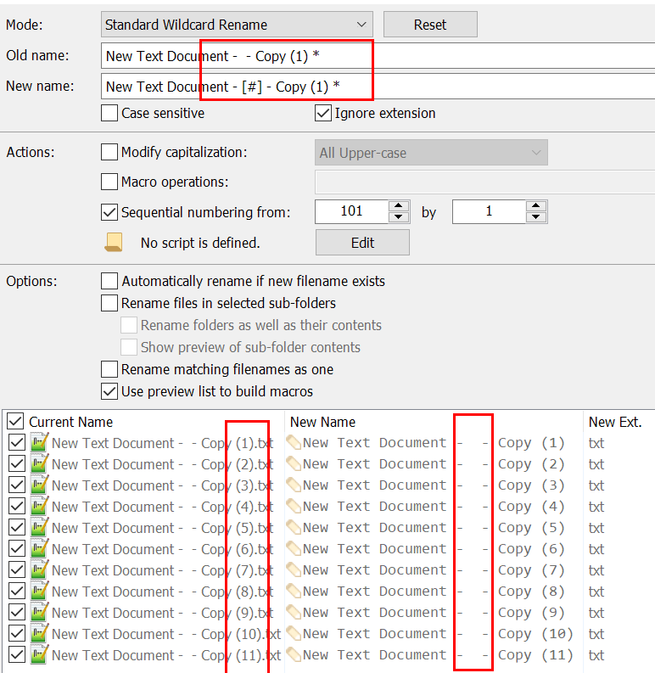Enable the Modify capitalization checkbox
Screen dimensions: 655x673
109,152
